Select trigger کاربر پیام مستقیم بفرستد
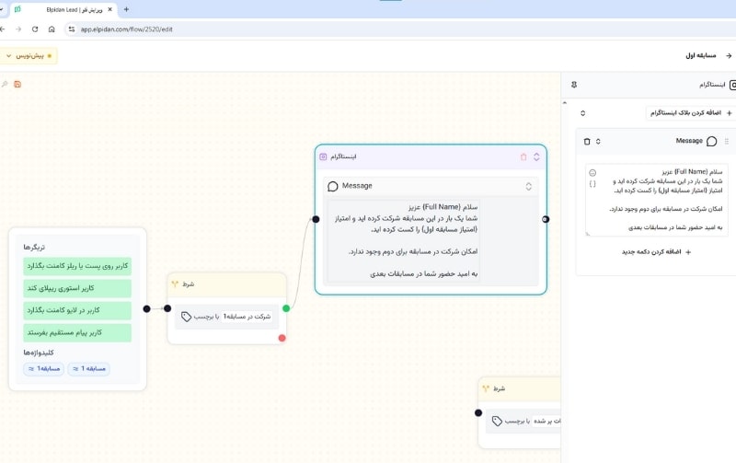 [x=78, y=332]
